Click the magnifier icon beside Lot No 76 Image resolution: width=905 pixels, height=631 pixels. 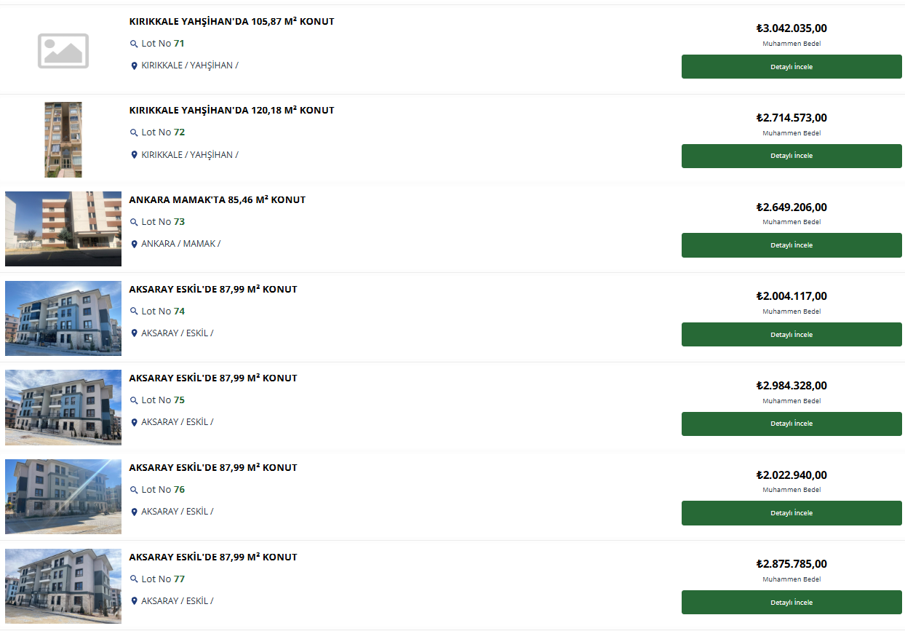(x=134, y=491)
